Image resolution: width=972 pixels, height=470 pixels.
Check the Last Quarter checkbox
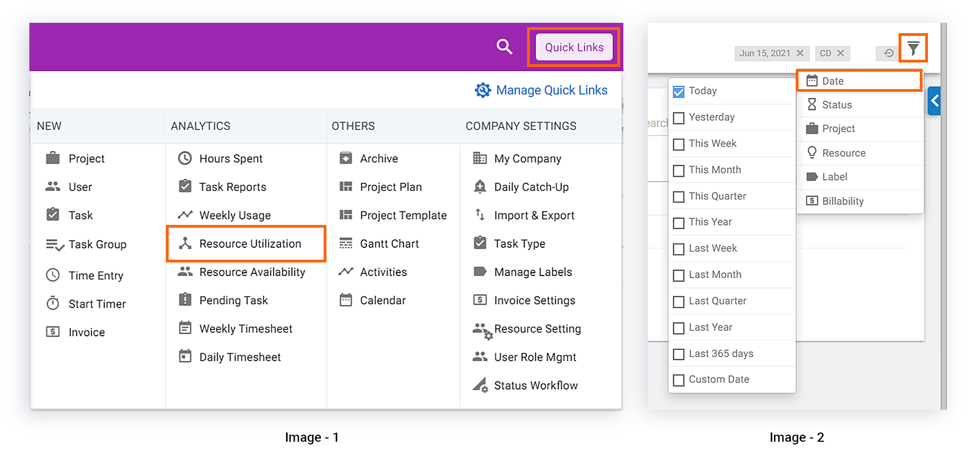pos(678,302)
